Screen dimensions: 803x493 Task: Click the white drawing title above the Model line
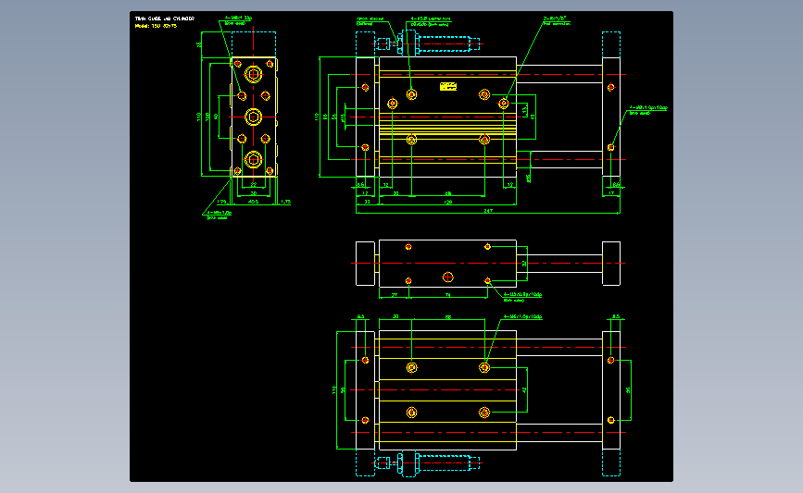click(164, 18)
